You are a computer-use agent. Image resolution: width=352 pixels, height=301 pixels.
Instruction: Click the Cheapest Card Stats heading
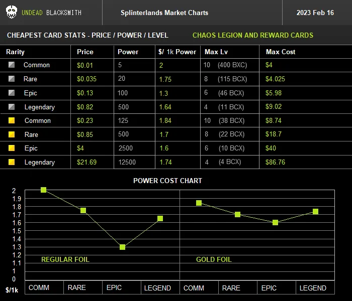pos(87,35)
